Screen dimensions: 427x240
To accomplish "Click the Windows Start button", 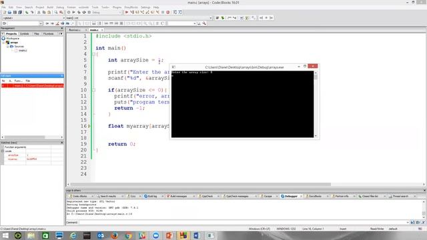I will [x=5, y=235].
